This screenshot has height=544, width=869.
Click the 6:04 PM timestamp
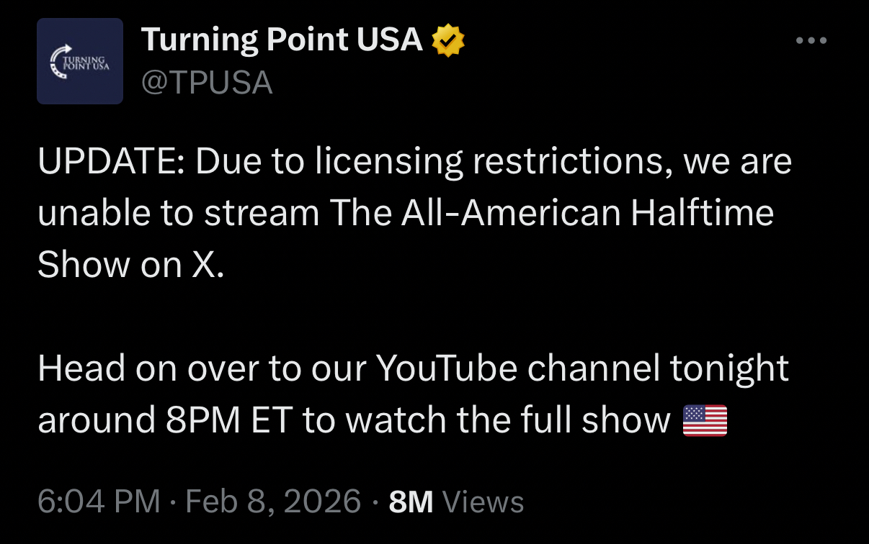[x=99, y=501]
